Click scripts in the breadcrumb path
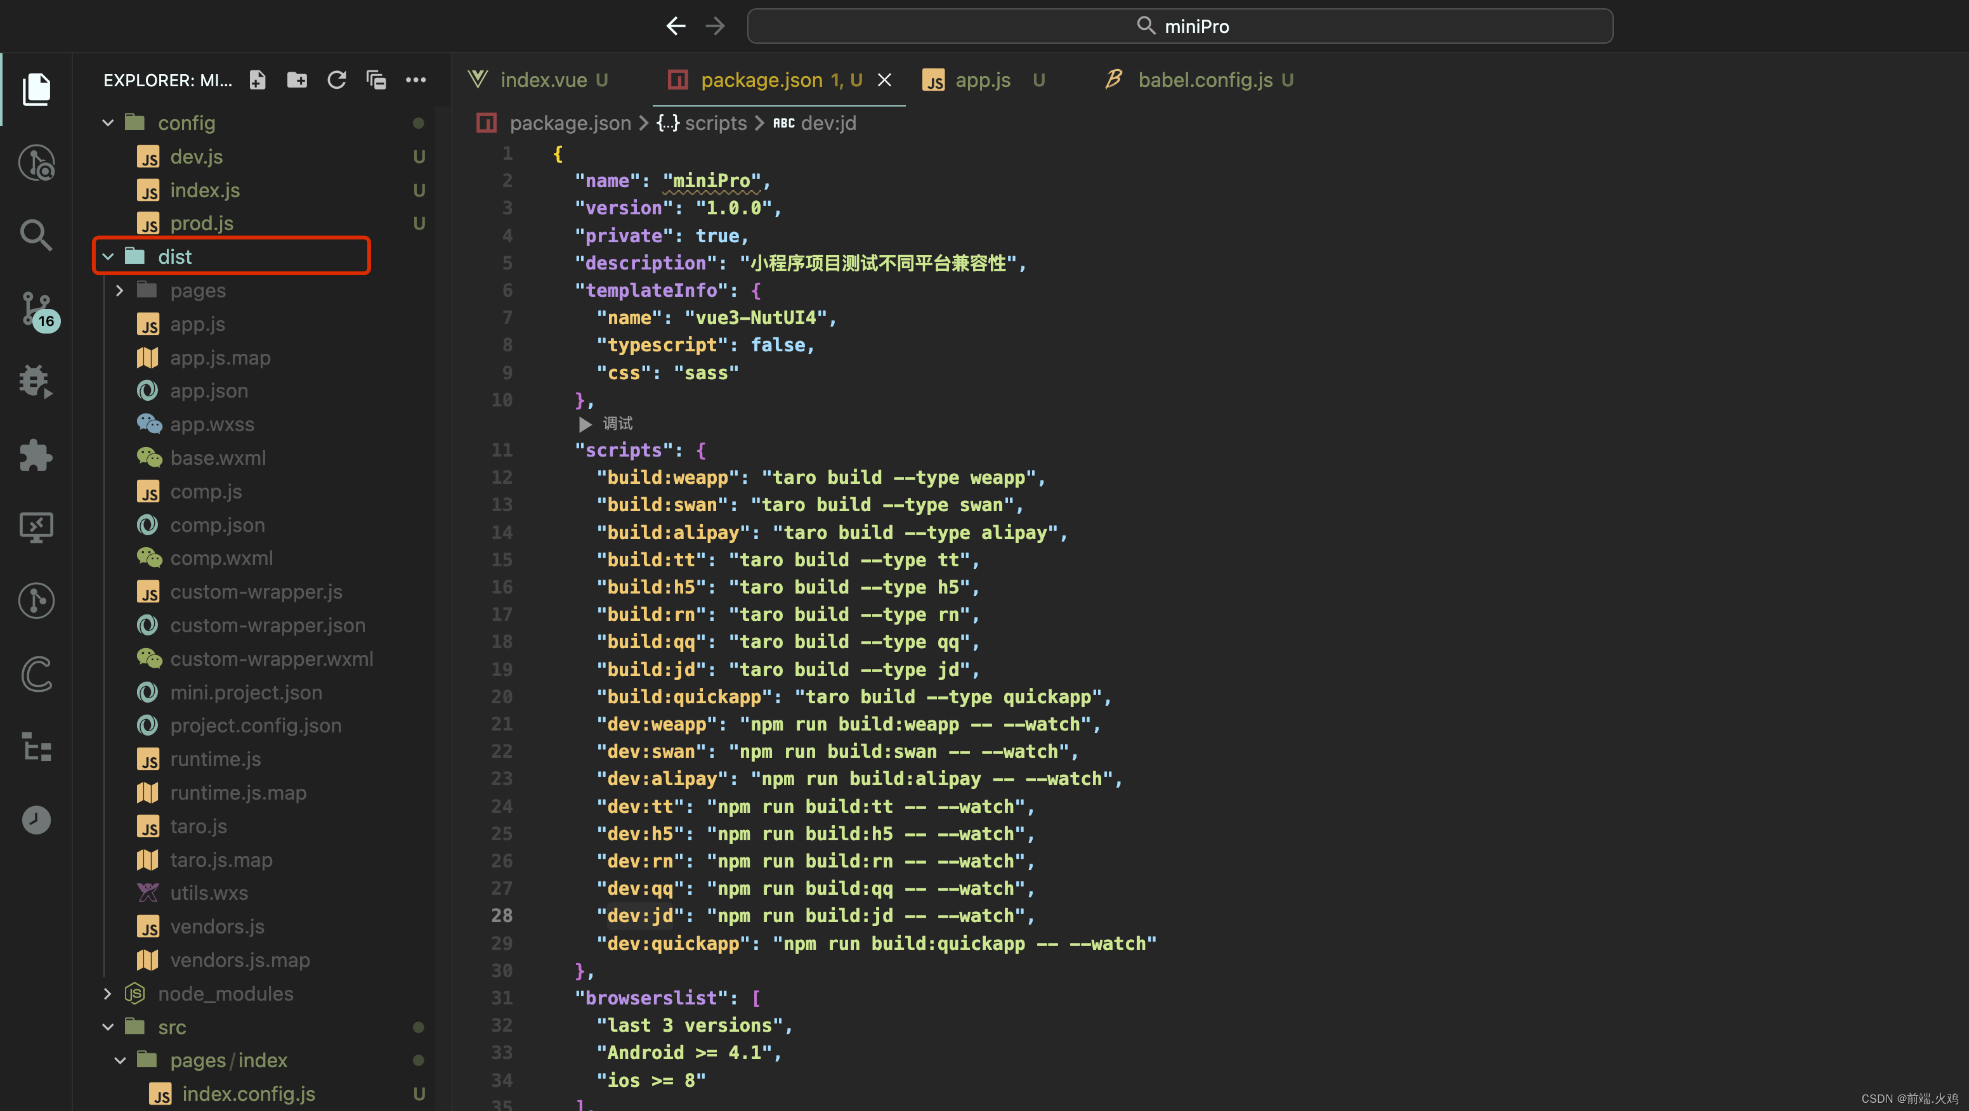1969x1111 pixels. (x=716, y=123)
